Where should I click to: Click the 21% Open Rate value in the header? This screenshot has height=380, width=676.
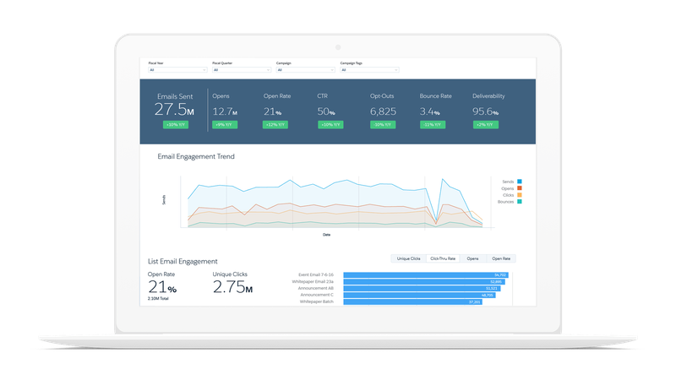pyautogui.click(x=272, y=111)
